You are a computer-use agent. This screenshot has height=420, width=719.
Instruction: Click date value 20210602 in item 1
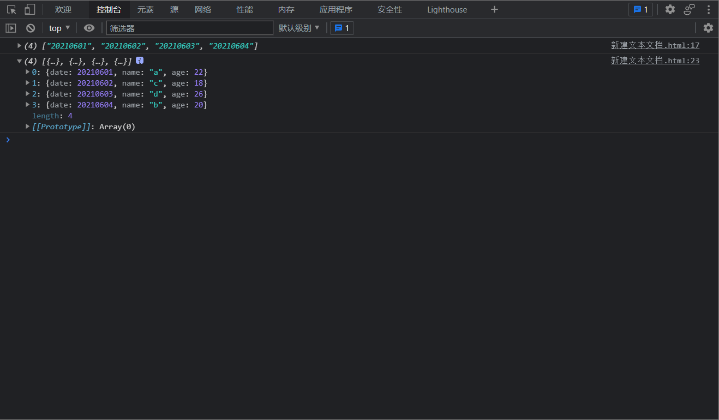pyautogui.click(x=95, y=83)
